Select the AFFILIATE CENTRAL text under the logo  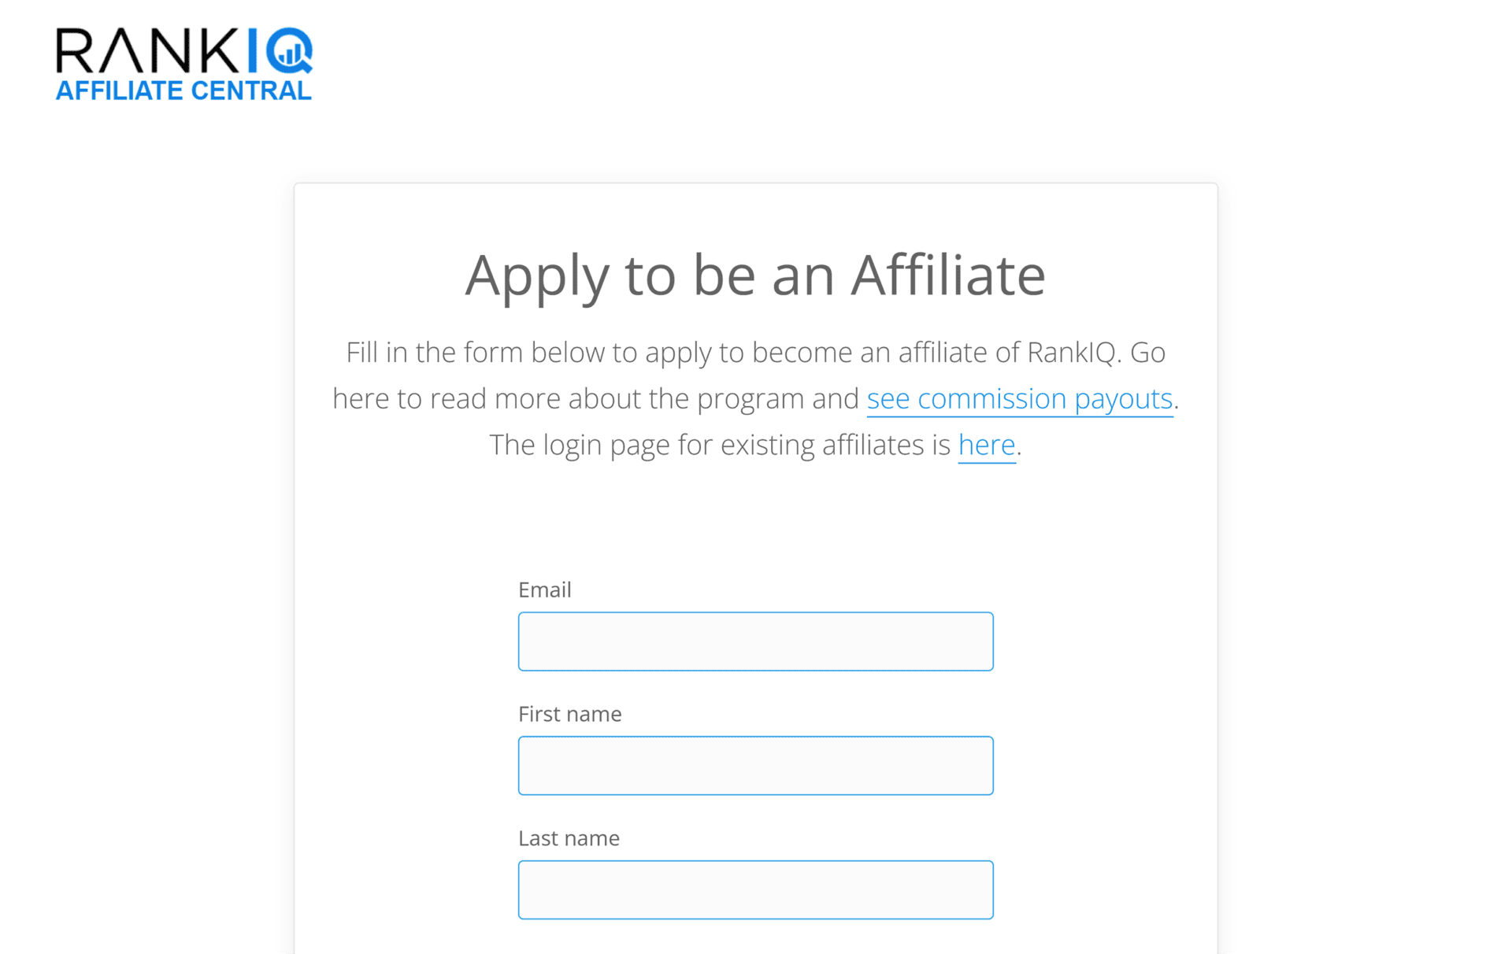point(183,91)
